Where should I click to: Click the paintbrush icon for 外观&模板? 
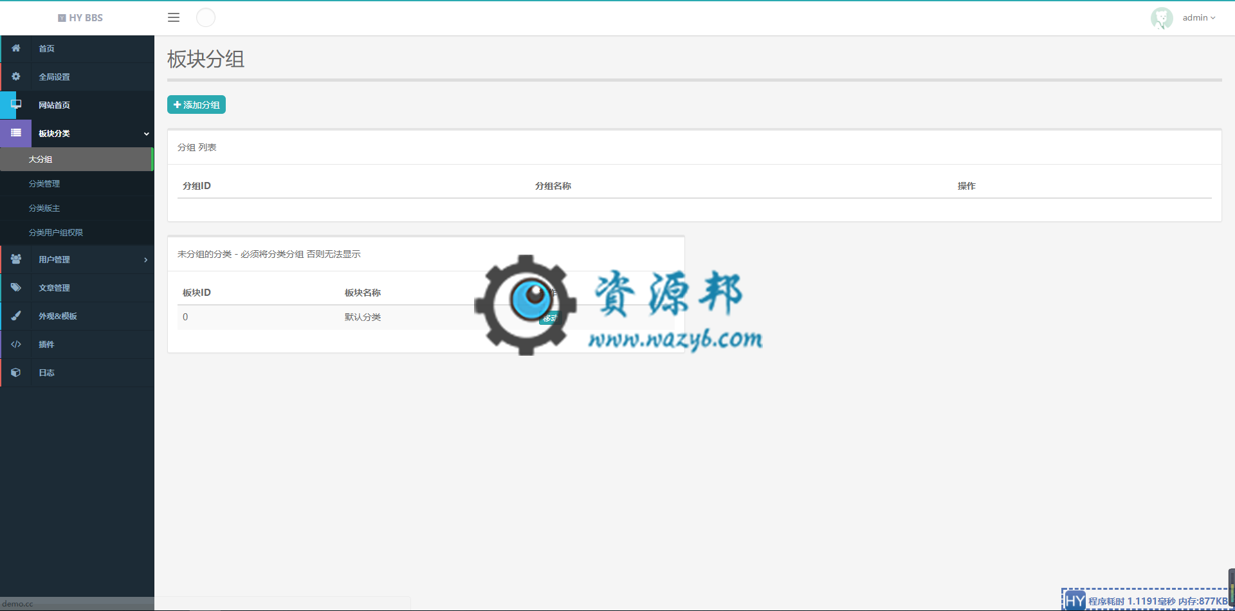tap(16, 316)
